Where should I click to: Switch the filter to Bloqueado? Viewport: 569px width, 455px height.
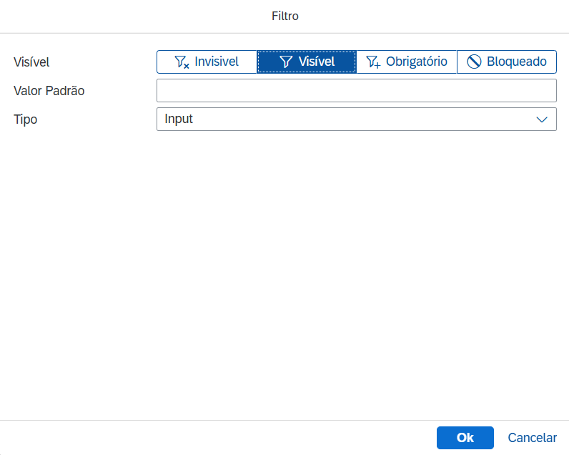coord(516,62)
